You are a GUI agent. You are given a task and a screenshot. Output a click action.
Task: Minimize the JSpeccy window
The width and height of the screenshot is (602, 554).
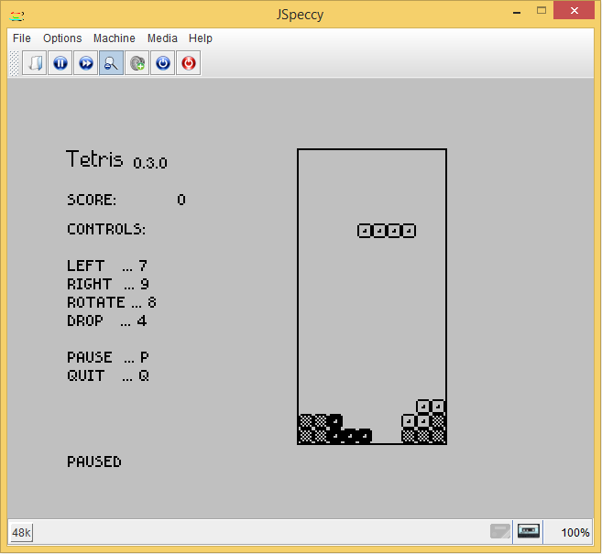click(517, 13)
